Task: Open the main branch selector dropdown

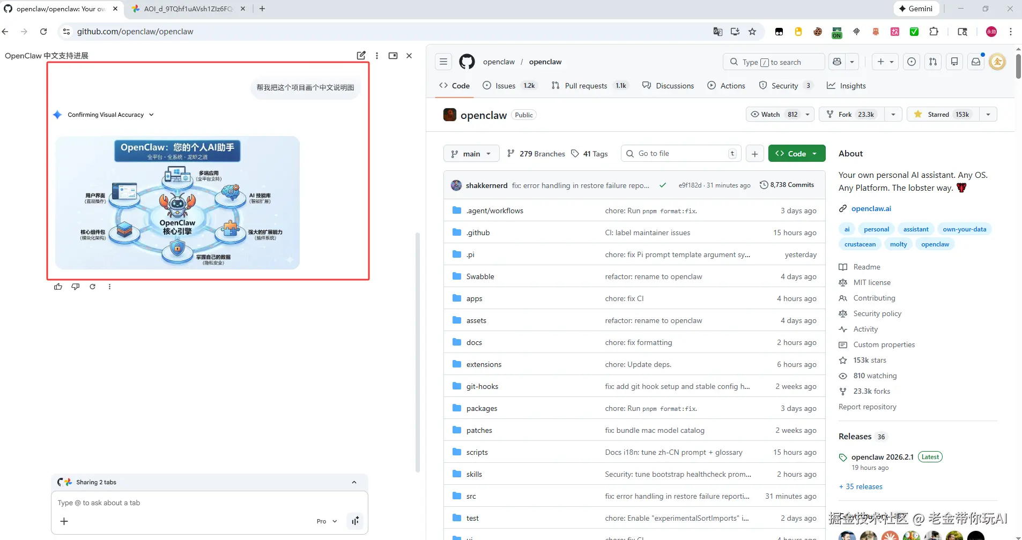Action: pos(471,154)
